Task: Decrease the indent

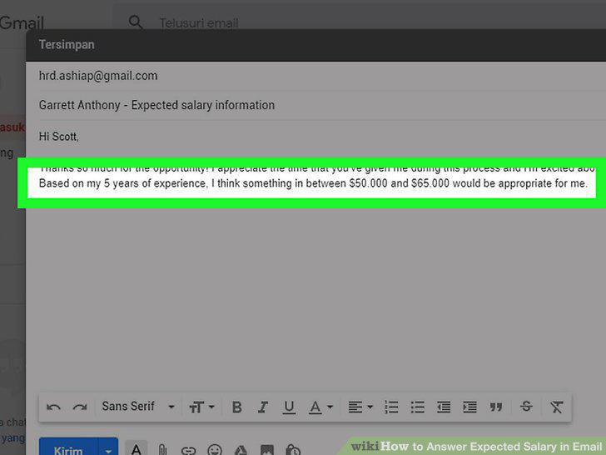Action: (x=444, y=407)
